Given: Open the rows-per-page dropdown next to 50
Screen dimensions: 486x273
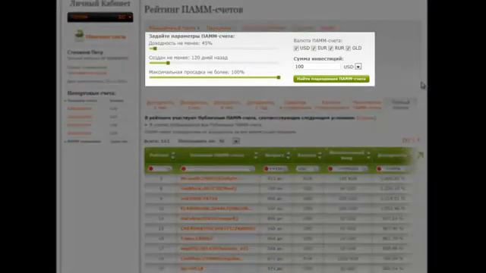Looking at the screenshot, I should [236, 141].
